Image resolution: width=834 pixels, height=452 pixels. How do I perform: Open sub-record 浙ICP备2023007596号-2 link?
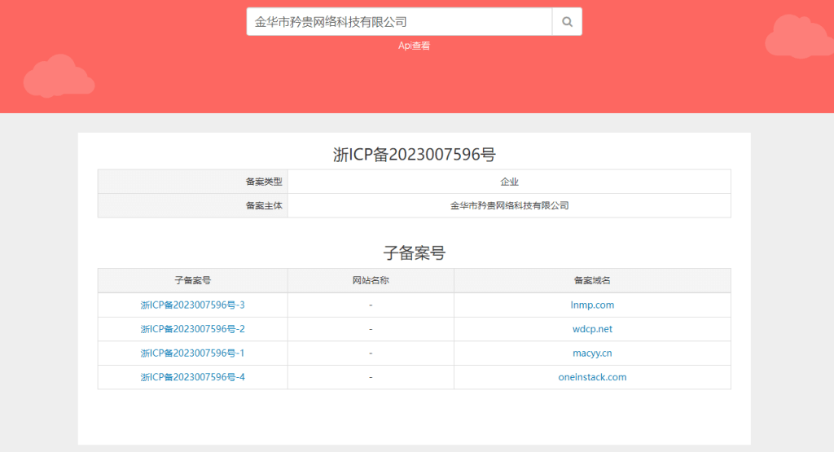pyautogui.click(x=192, y=329)
